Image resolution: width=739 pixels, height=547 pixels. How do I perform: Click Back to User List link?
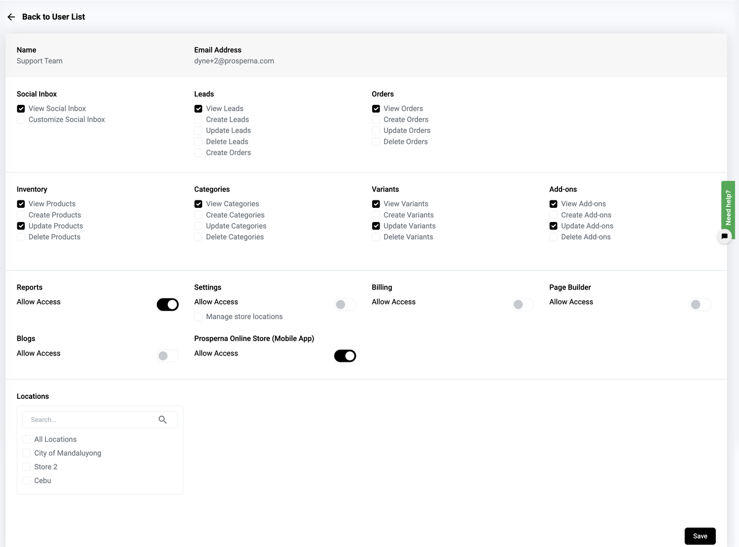(53, 17)
